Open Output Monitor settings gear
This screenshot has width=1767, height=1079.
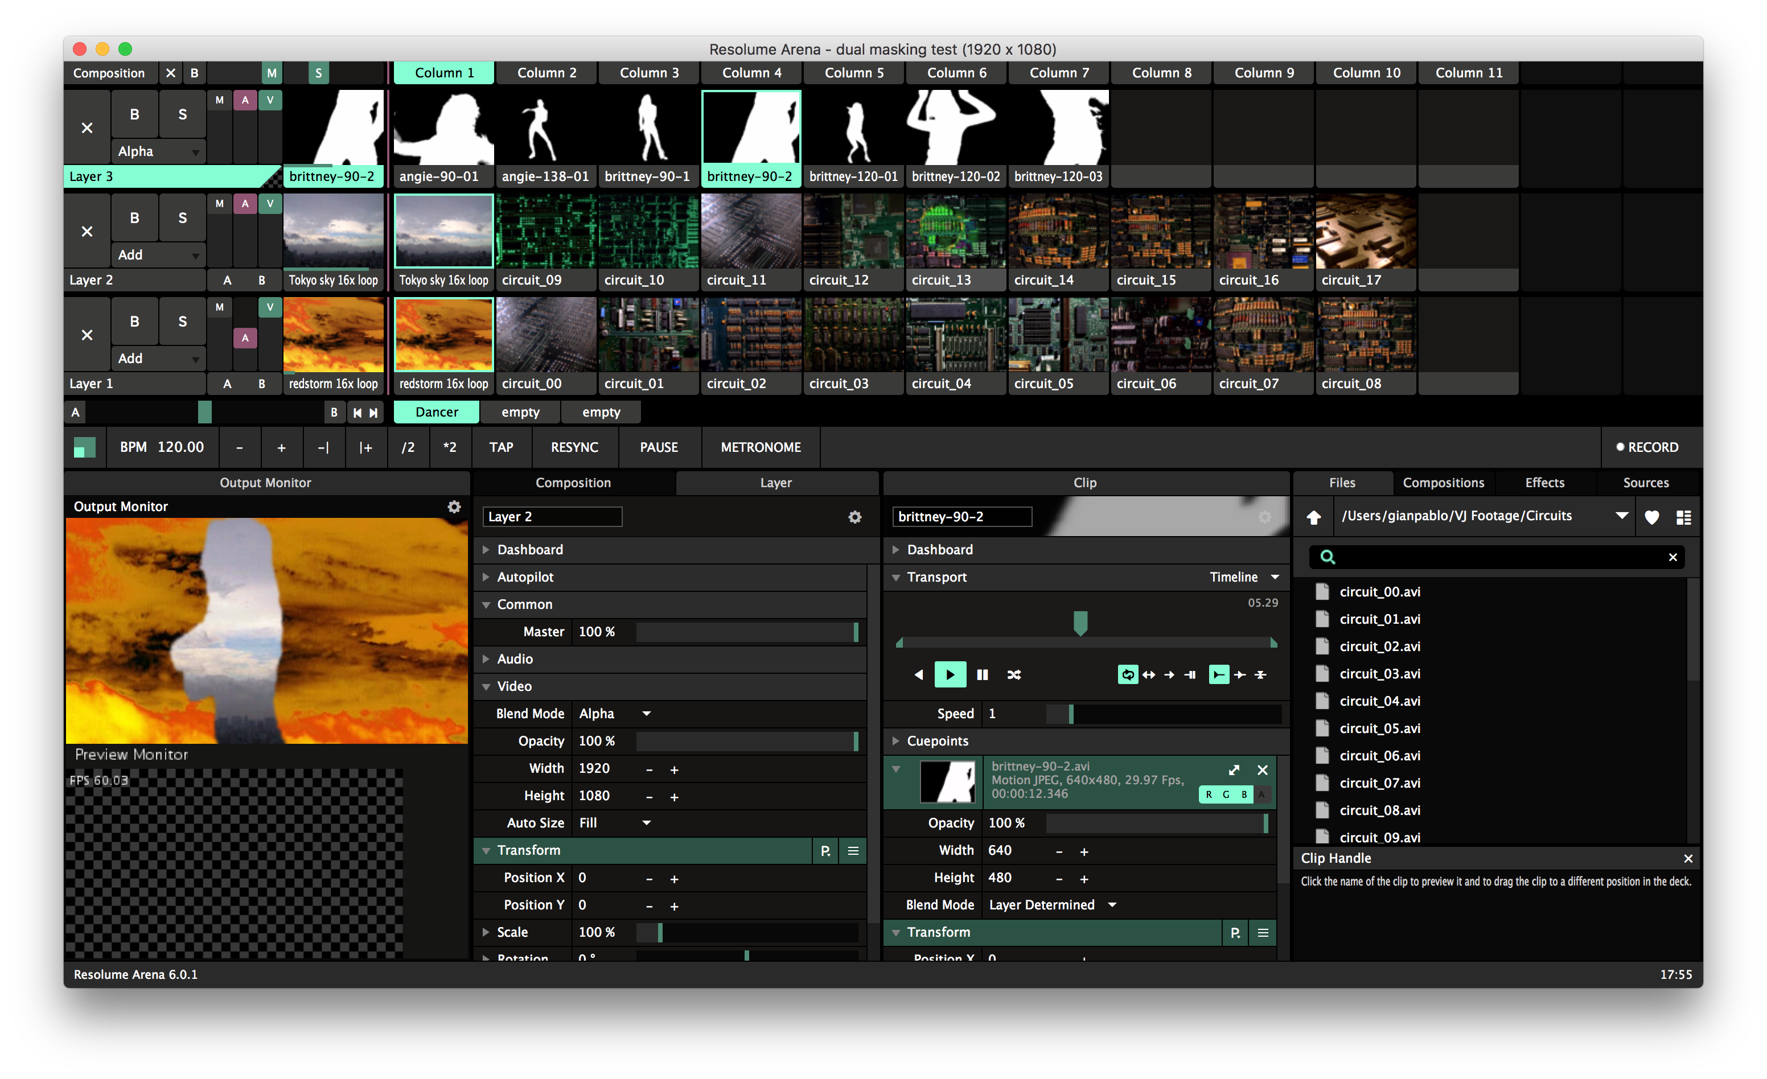454,506
